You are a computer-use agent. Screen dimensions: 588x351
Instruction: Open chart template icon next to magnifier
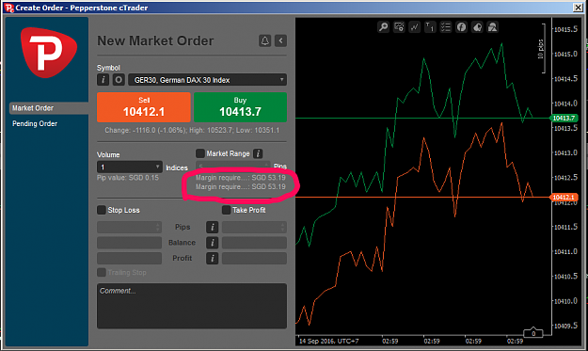pyautogui.click(x=399, y=27)
